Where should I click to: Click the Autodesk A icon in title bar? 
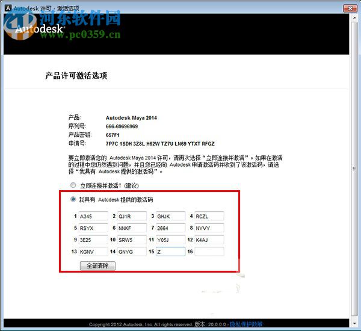8,8
